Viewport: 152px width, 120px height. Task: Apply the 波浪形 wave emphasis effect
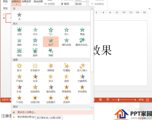pyautogui.click(x=67, y=99)
